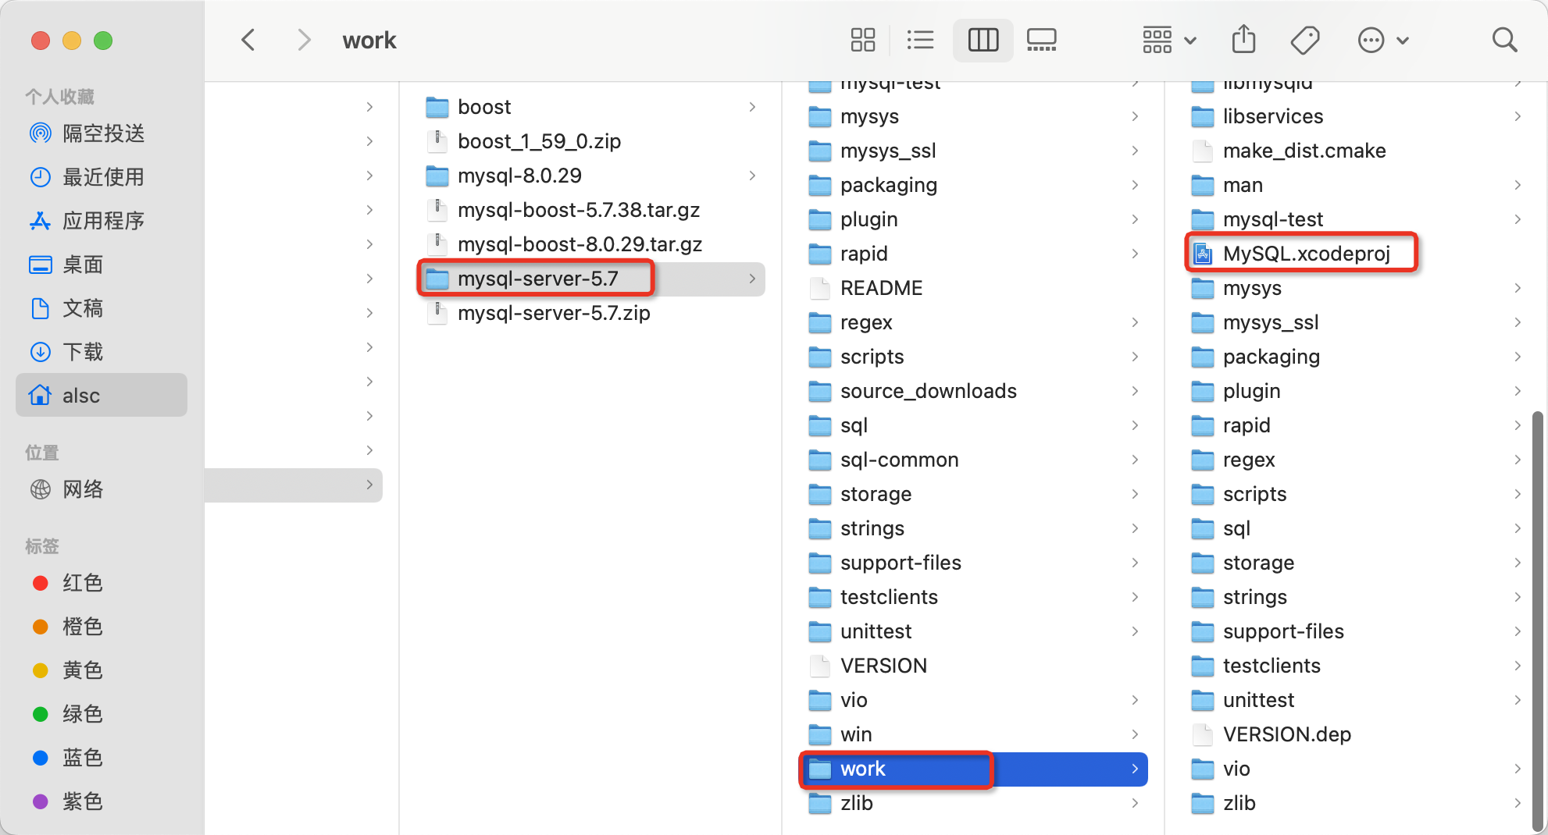Screen dimensions: 1548x835
Task: Open 网络 (Network) in the sidebar
Action: click(x=102, y=489)
